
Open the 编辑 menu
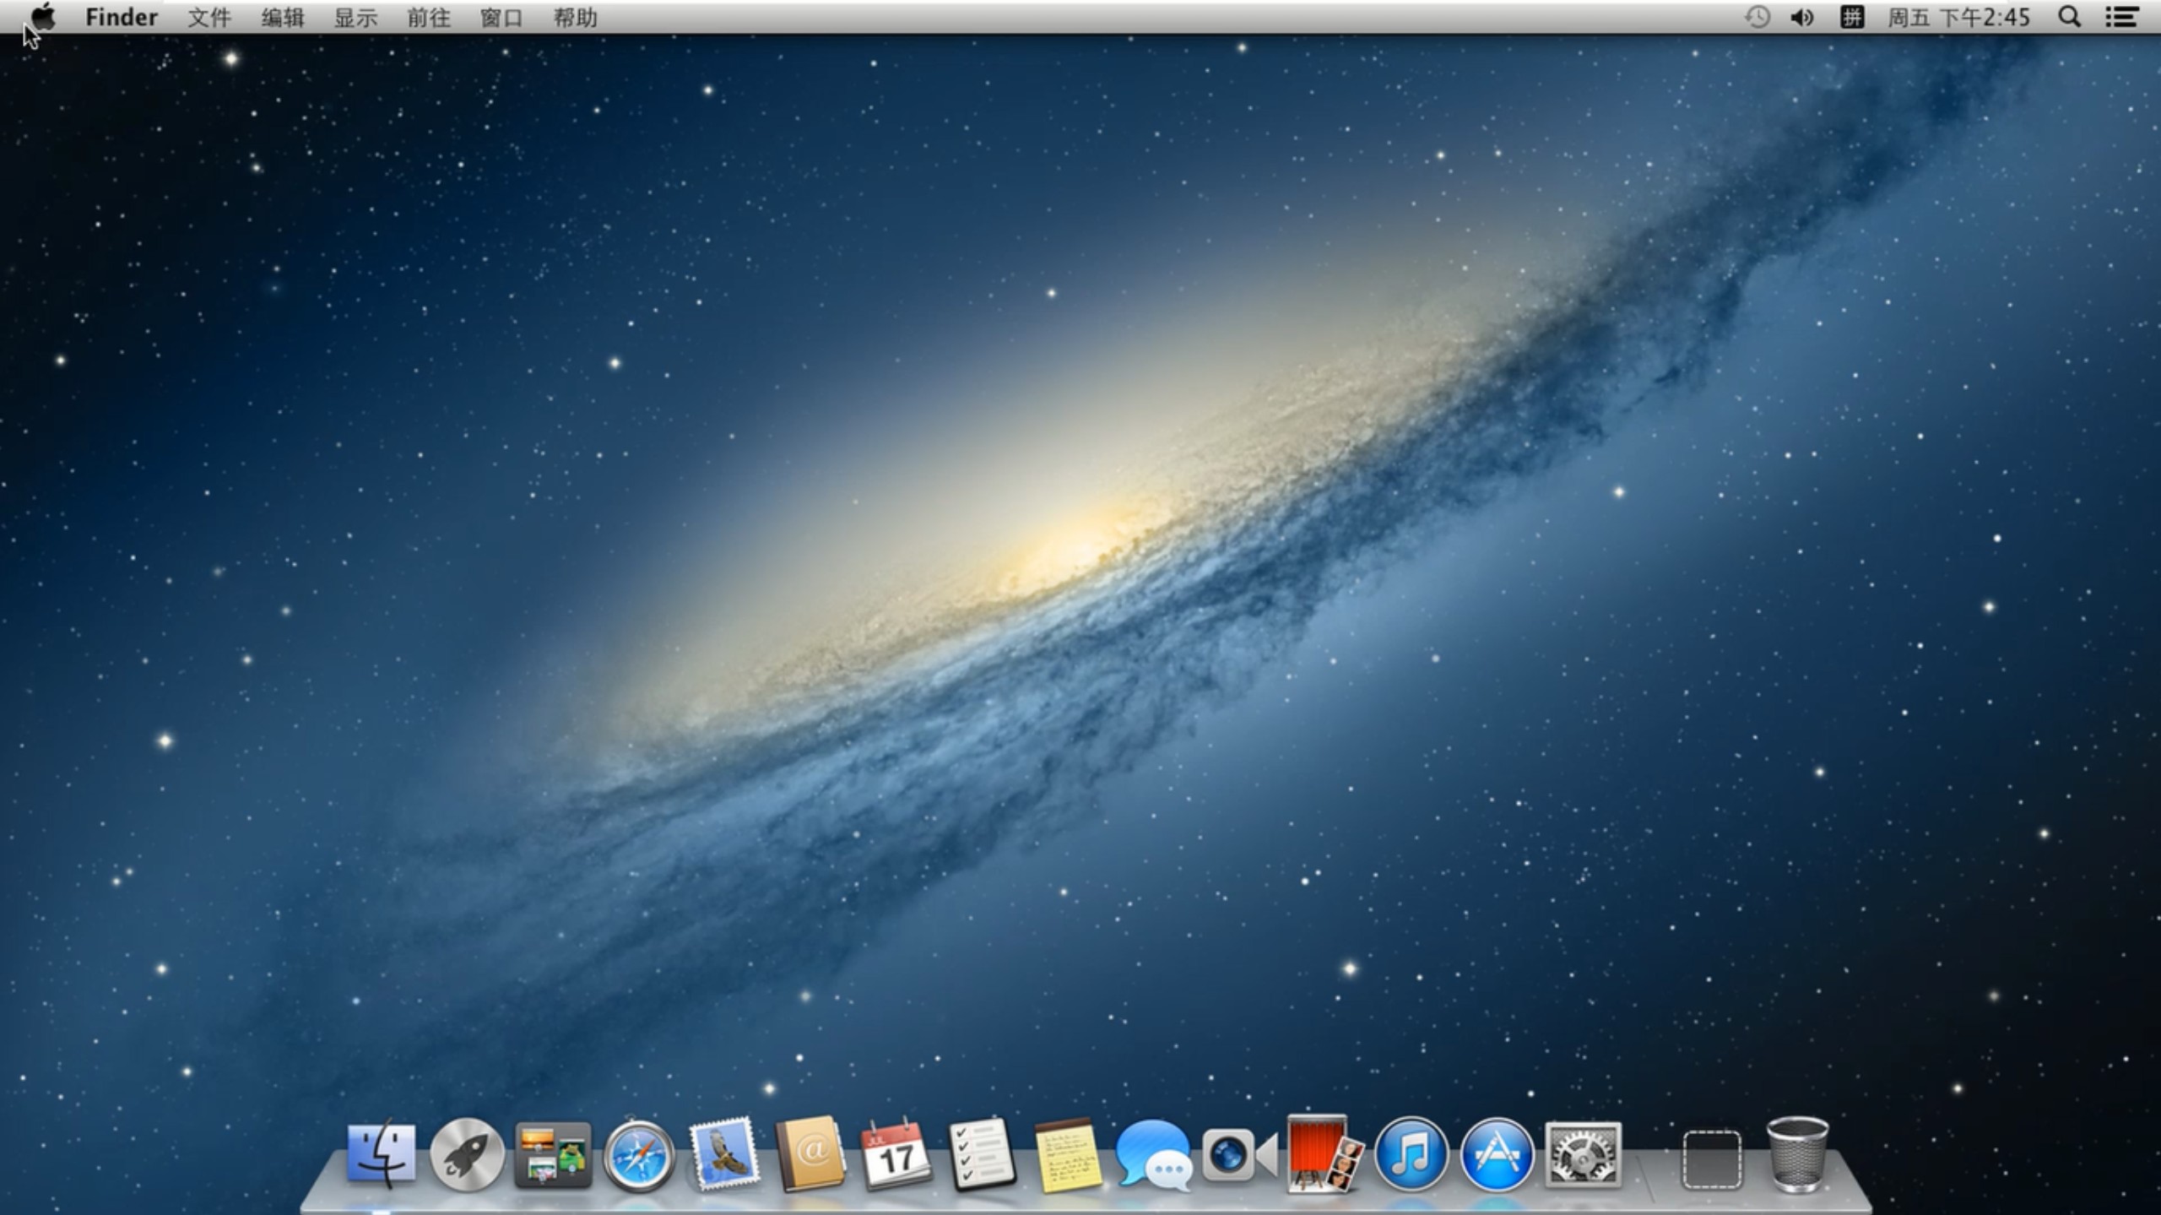point(282,17)
